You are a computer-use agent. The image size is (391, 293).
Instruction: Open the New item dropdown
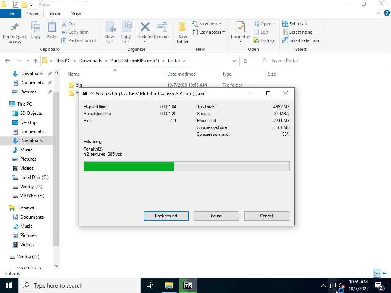[x=207, y=24]
